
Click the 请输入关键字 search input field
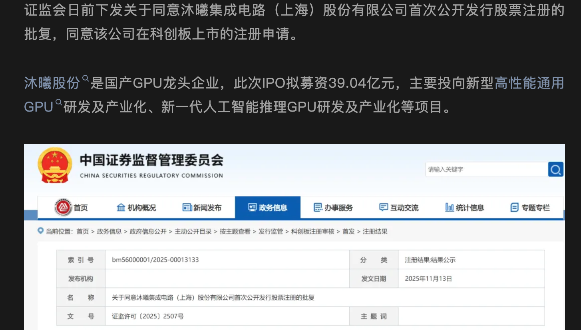[x=486, y=169]
